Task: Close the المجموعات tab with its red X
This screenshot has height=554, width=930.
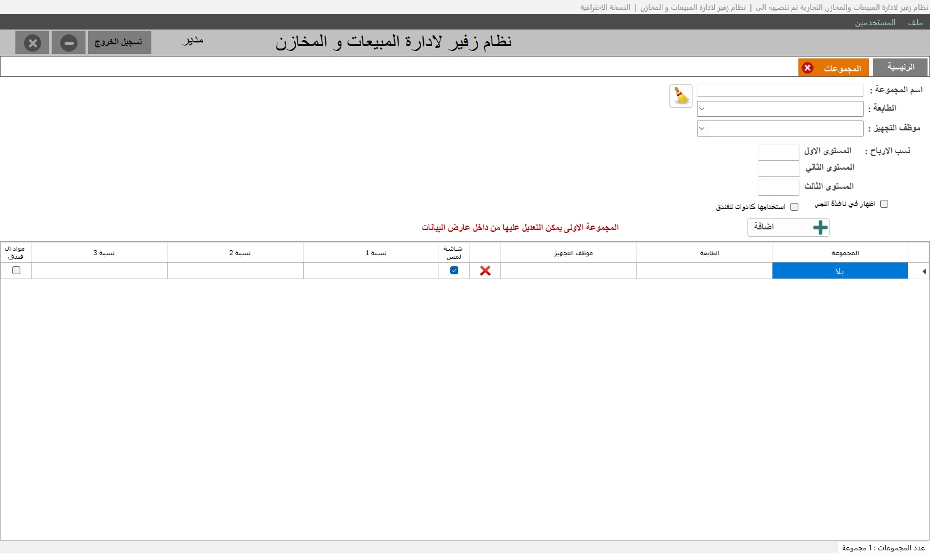Action: click(808, 68)
